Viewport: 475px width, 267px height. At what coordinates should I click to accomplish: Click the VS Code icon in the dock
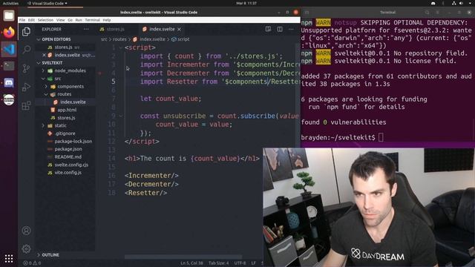coord(9,49)
